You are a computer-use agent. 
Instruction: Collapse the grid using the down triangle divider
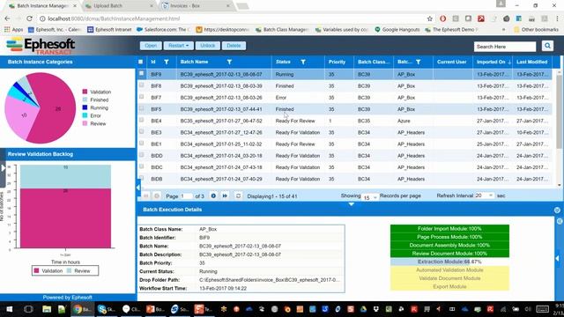352,204
